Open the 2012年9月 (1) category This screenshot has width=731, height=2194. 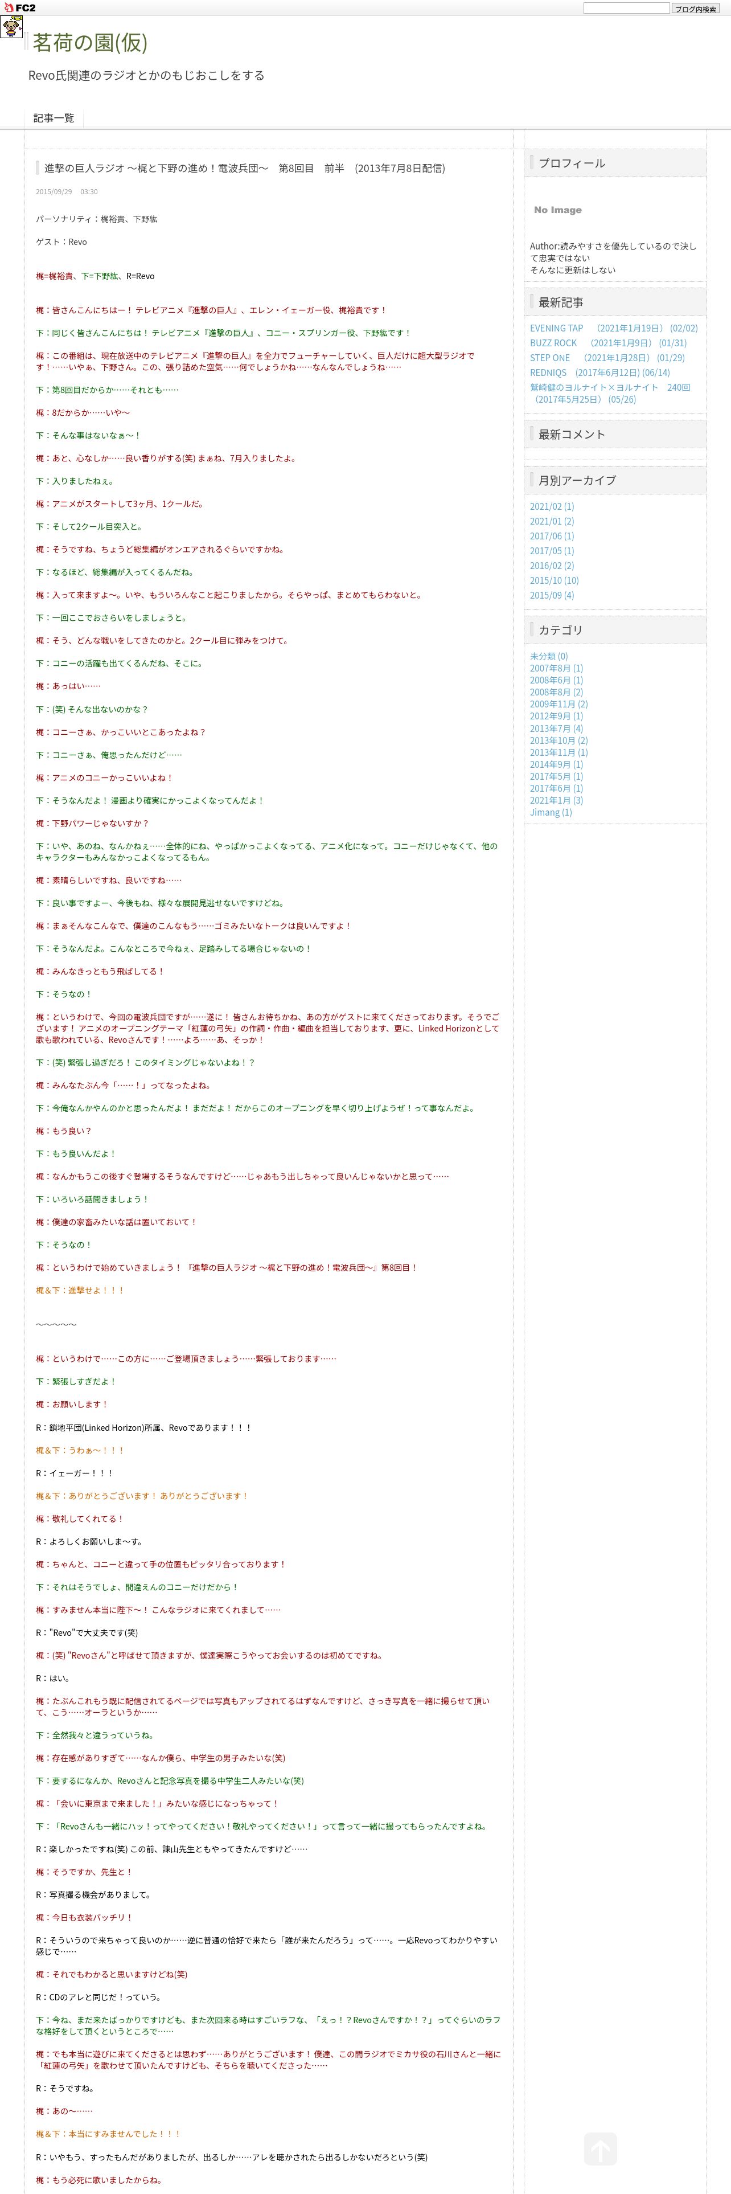(x=557, y=717)
